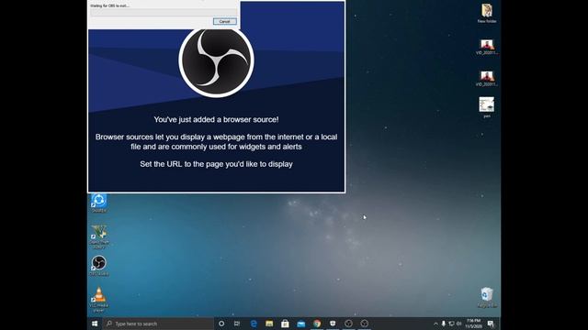
Task: Open the Recycle Bin
Action: (487, 297)
